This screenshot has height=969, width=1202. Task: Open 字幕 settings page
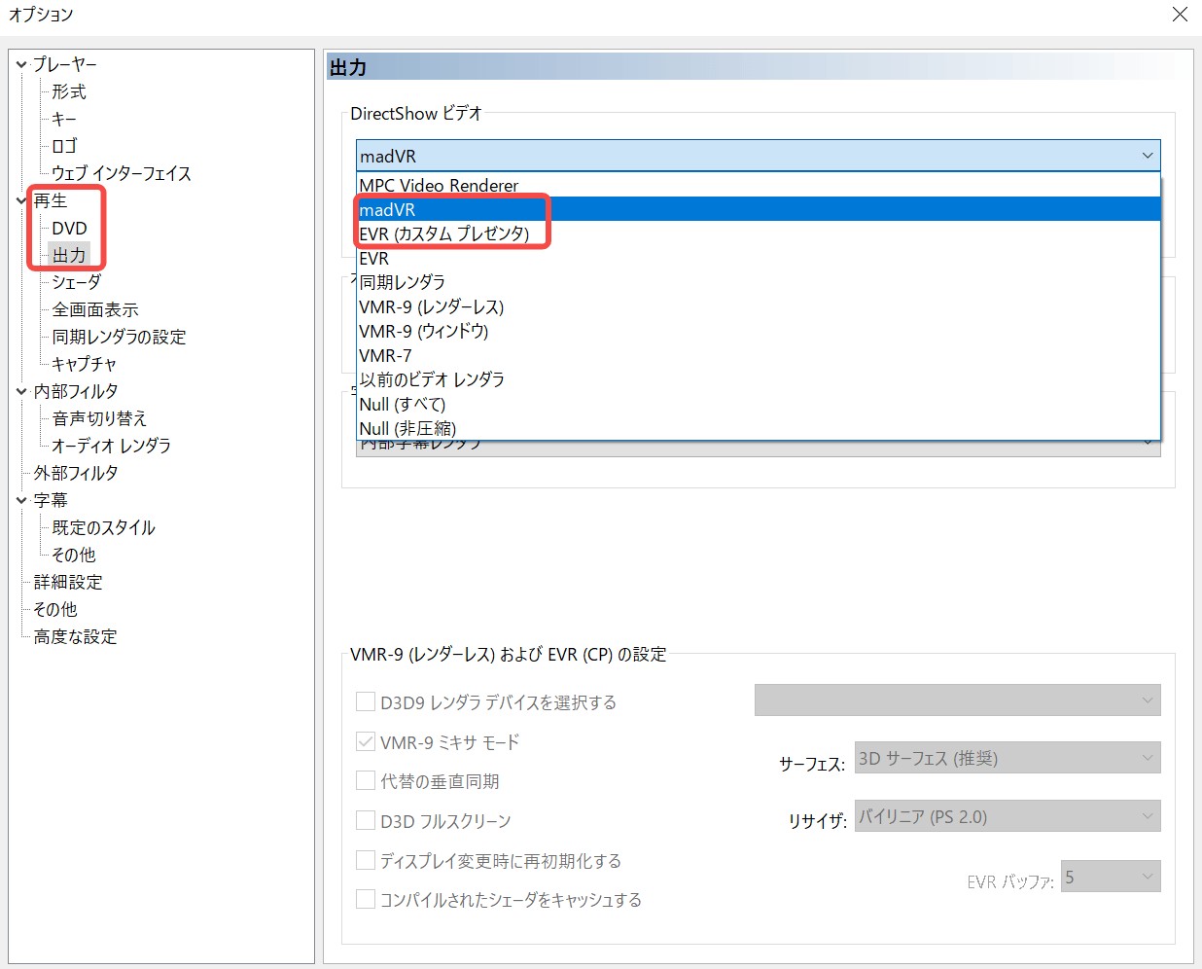(x=51, y=500)
